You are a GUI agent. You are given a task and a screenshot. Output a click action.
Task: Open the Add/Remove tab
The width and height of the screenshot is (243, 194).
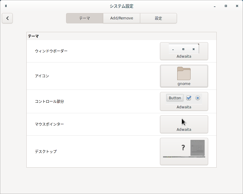pos(122,18)
